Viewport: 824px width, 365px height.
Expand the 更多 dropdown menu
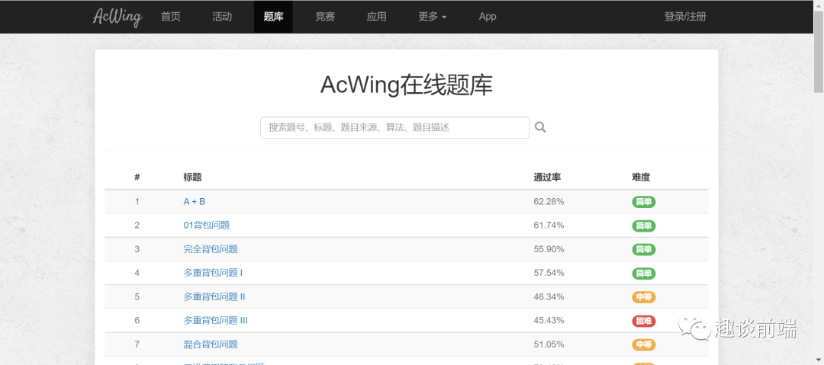click(432, 17)
